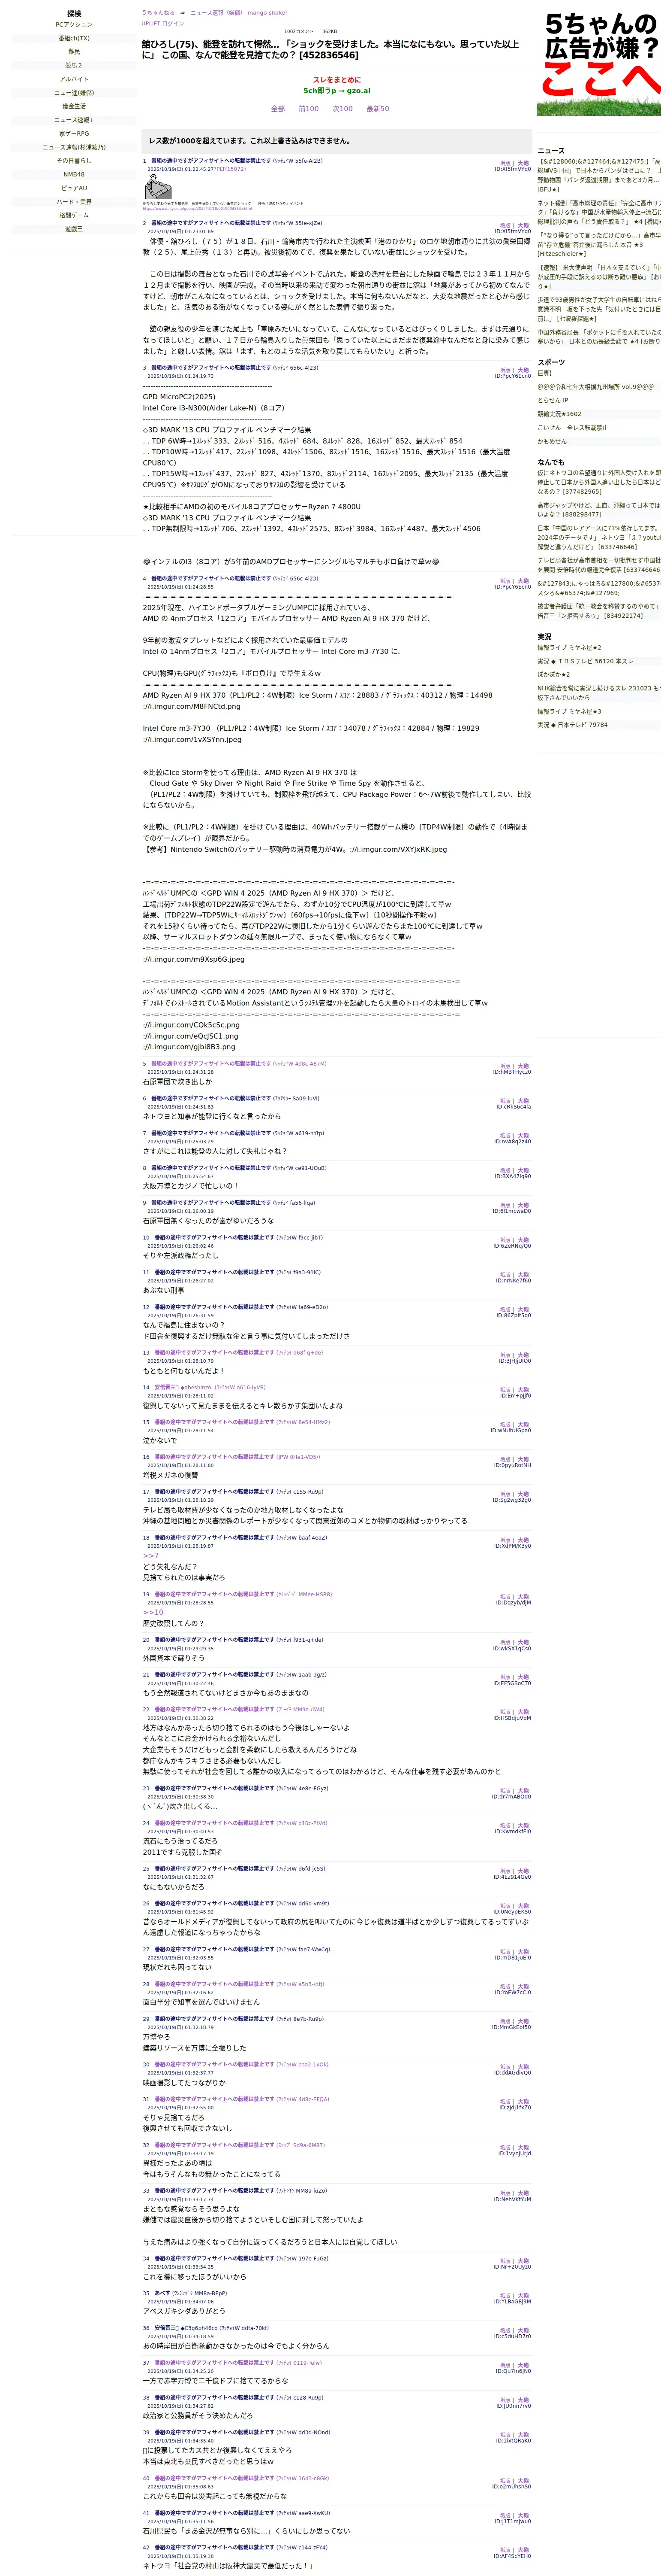Click ID:BXA47lq90 on post 8
Image resolution: width=661 pixels, height=2576 pixels.
click(x=513, y=1176)
